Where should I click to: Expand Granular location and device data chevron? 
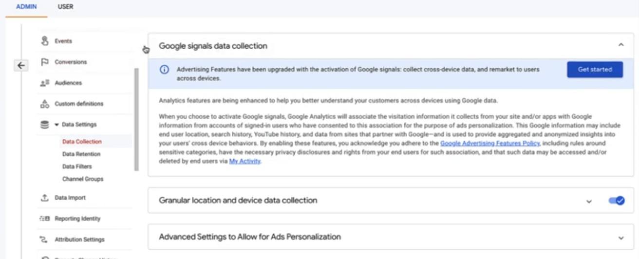(x=589, y=201)
